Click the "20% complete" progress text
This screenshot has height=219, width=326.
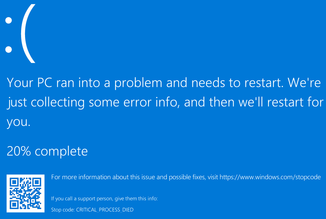pyautogui.click(x=47, y=151)
